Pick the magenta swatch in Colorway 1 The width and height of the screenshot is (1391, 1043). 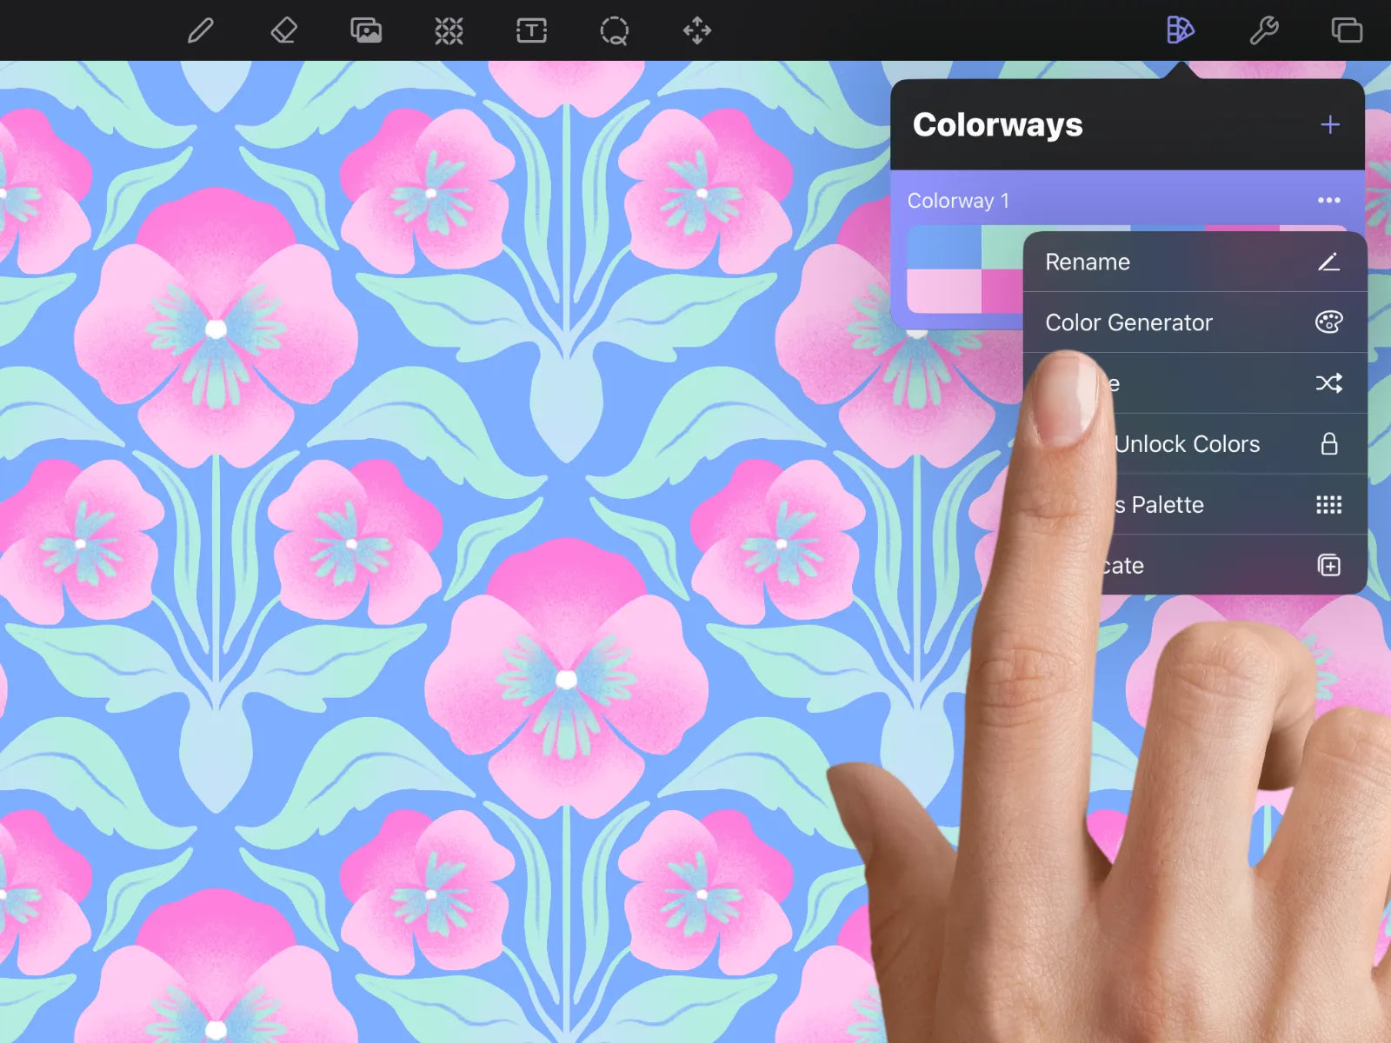pyautogui.click(x=1002, y=290)
